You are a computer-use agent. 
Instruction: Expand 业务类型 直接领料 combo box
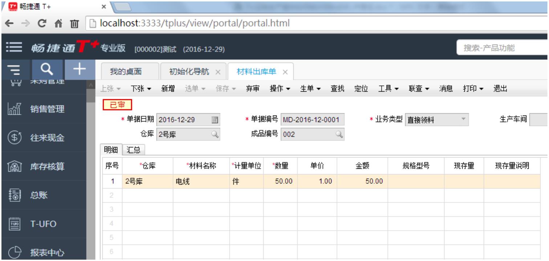point(463,120)
